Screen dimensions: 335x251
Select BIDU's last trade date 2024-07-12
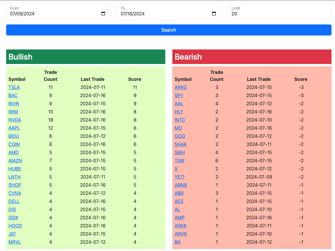[x=93, y=136]
